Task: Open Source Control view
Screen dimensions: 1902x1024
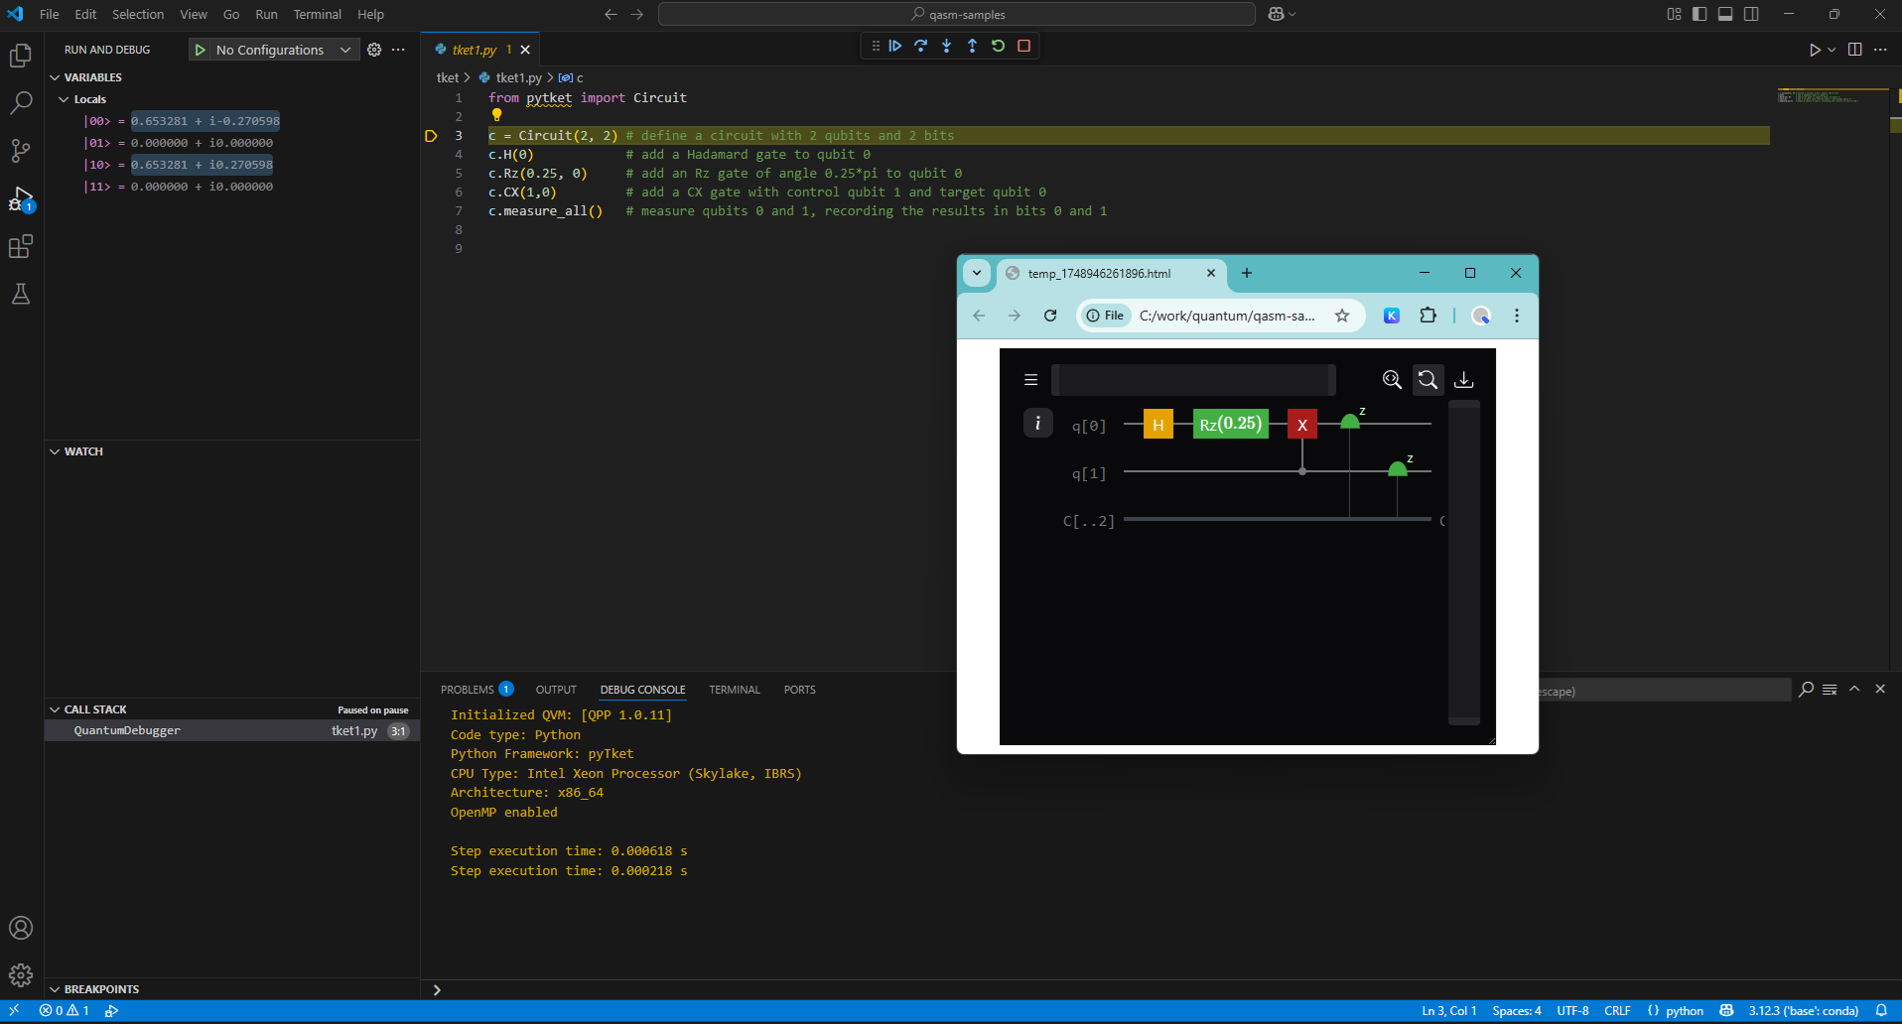Action: tap(21, 151)
